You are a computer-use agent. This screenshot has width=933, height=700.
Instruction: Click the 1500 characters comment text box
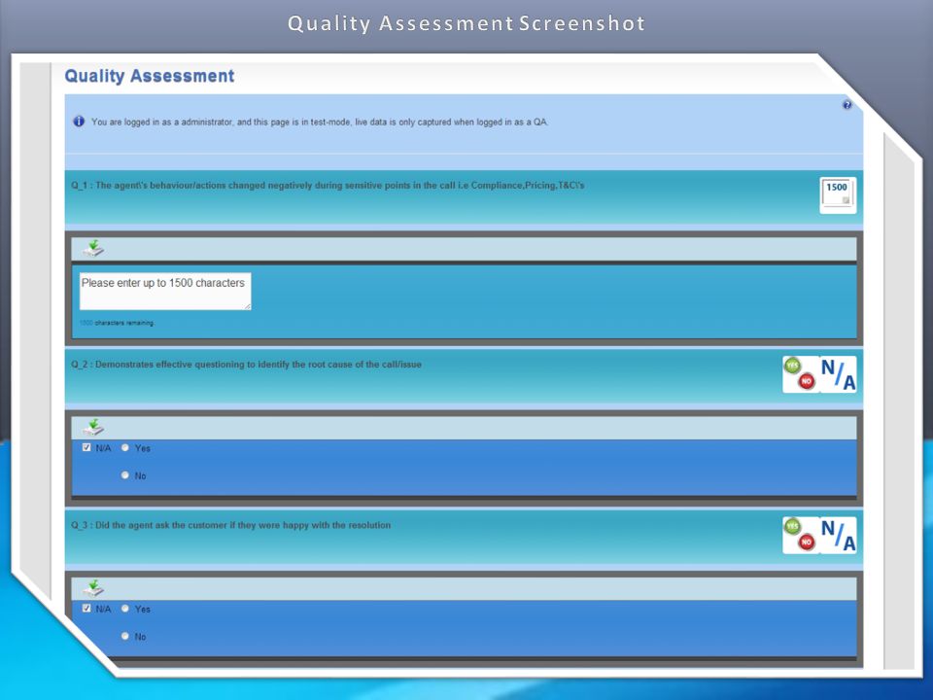coord(165,291)
